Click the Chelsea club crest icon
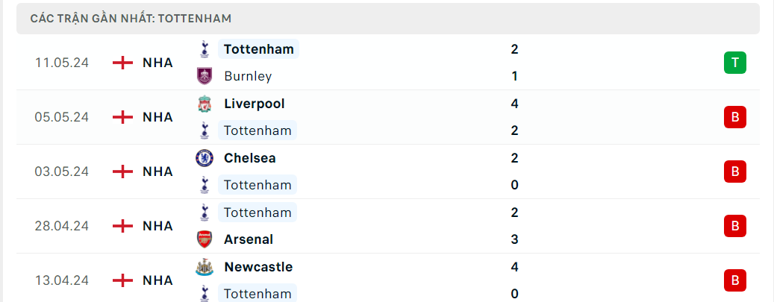The height and width of the screenshot is (302, 774). click(204, 158)
